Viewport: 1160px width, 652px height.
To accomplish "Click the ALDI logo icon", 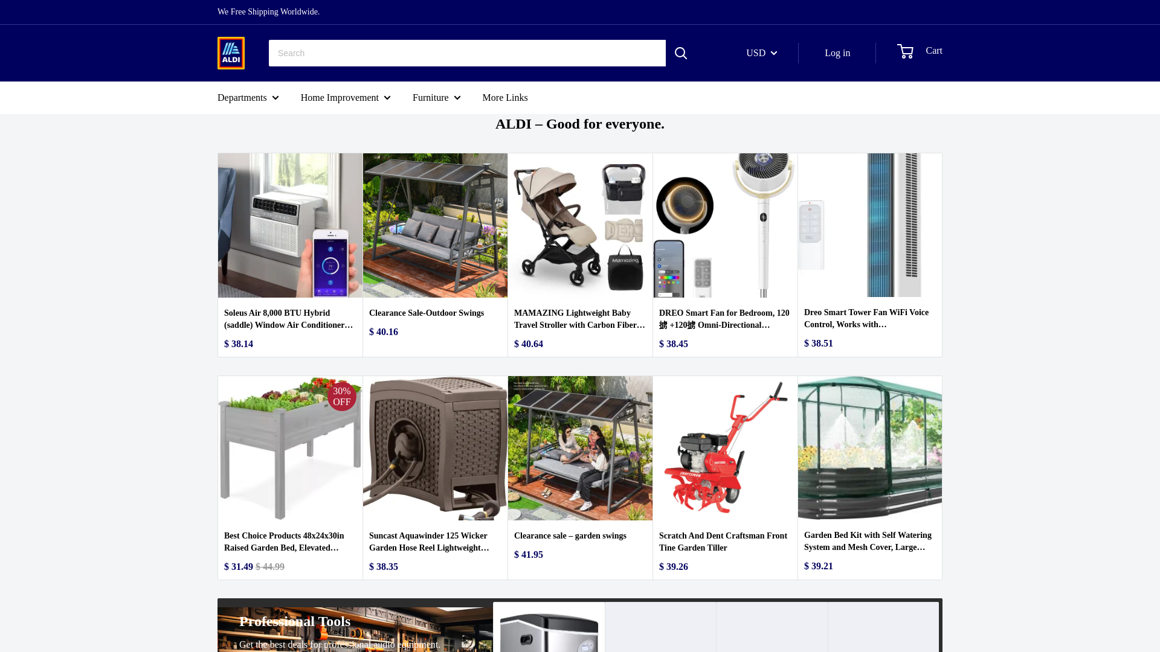I will click(x=231, y=53).
